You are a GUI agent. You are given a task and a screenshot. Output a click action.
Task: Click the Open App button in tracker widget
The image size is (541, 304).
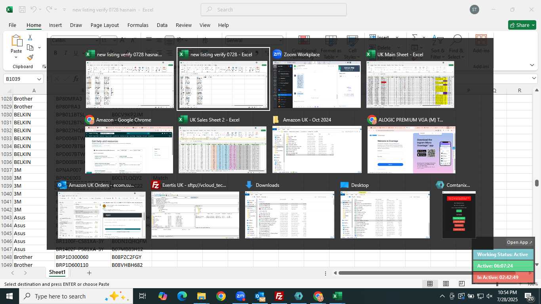click(520, 242)
